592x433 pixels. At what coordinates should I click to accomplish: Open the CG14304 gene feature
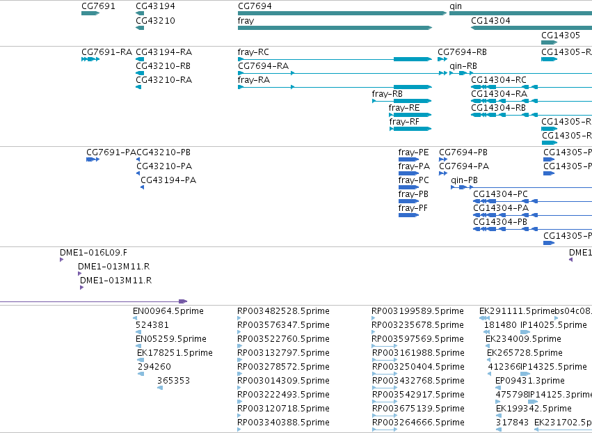pyautogui.click(x=531, y=28)
